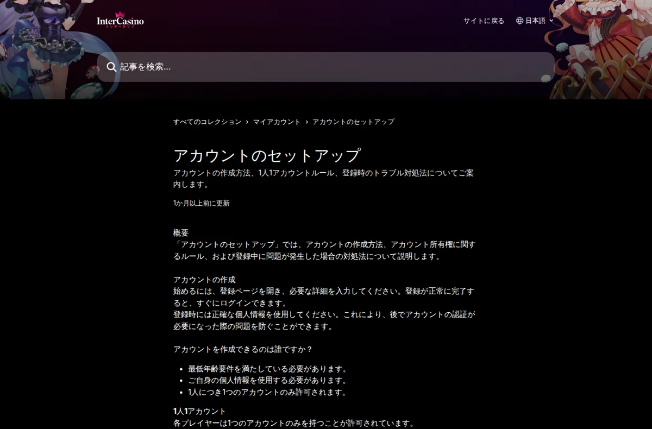652x429 pixels.
Task: Click the アカウントのセットアップ page title
Action: [267, 155]
